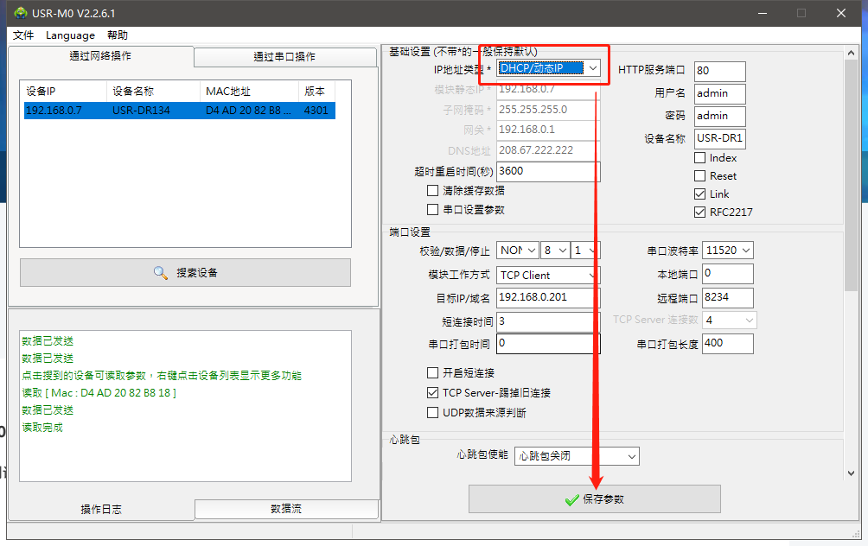Open the 帮助 menu
The image size is (868, 546).
(118, 35)
